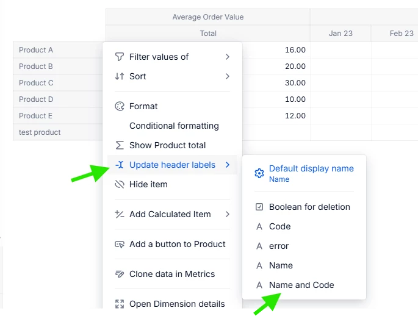The height and width of the screenshot is (316, 418).
Task: Click the sort arrows icon
Action: [120, 76]
